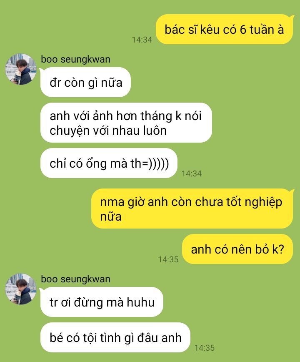The image size is (300, 362).
Task: Select the message 'anh có nên bỏ k?'
Action: (237, 249)
